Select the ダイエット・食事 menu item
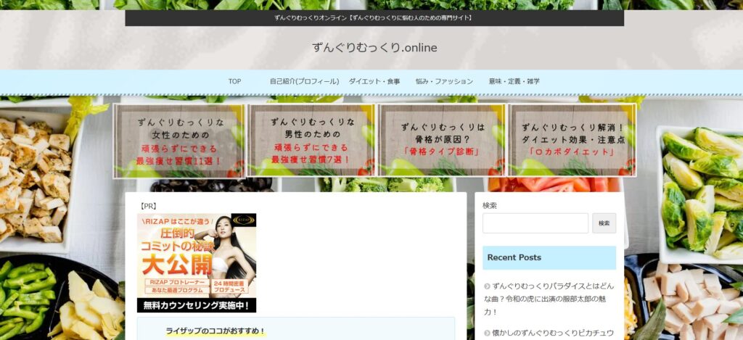The width and height of the screenshot is (743, 340). point(374,81)
